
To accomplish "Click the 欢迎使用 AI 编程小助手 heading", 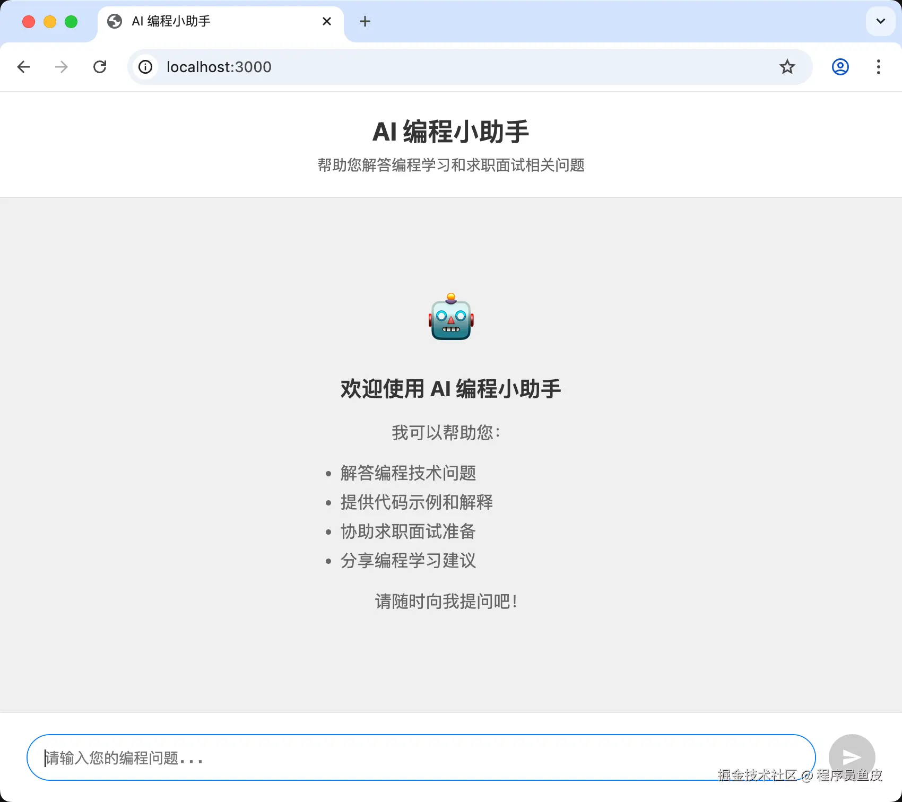I will 451,389.
